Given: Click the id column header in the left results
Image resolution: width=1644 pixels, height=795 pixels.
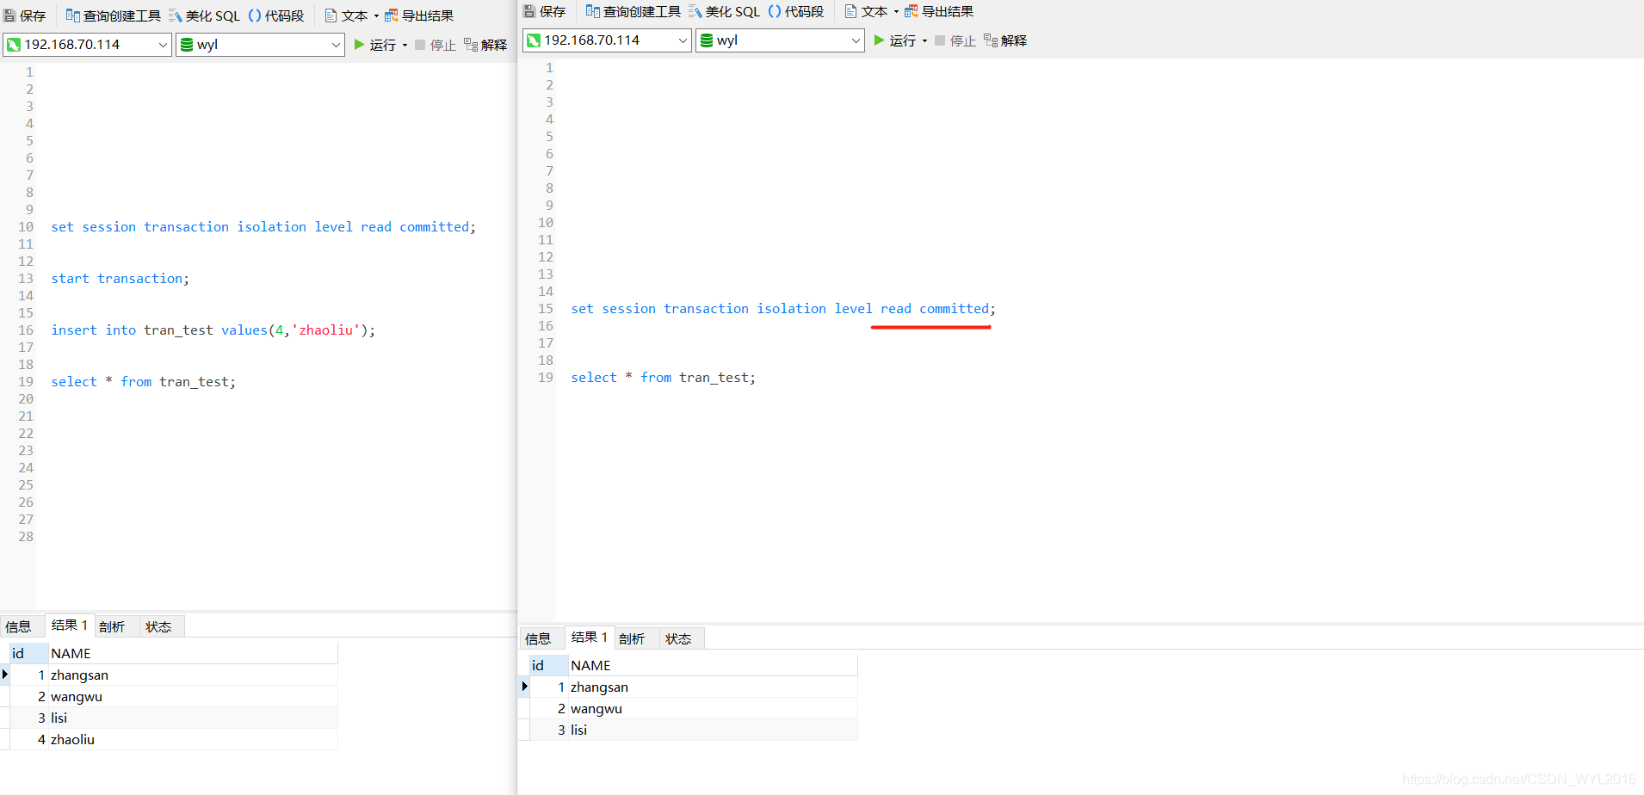Looking at the screenshot, I should 28,654.
